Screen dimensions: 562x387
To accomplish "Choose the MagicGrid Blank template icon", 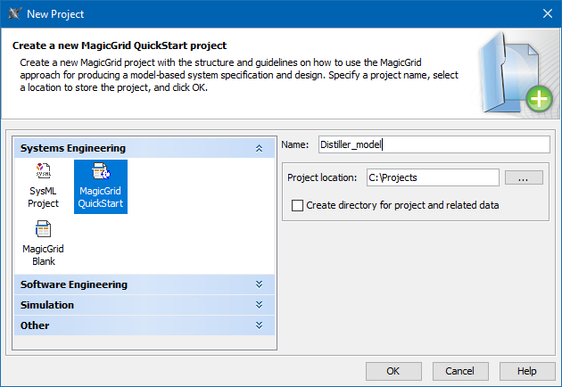I will [x=43, y=230].
